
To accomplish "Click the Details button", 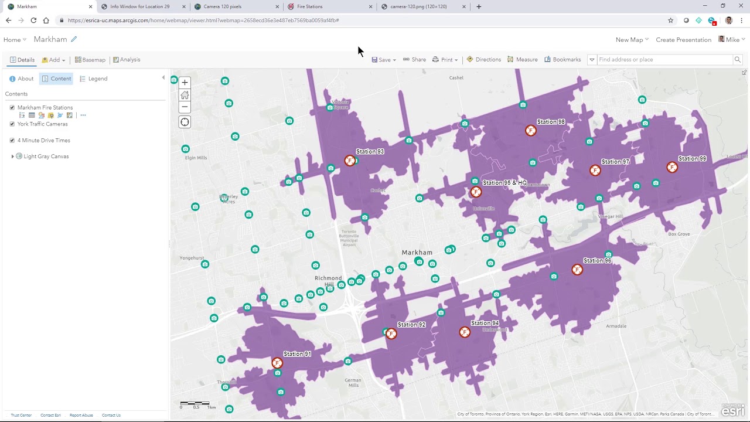I will click(x=22, y=60).
